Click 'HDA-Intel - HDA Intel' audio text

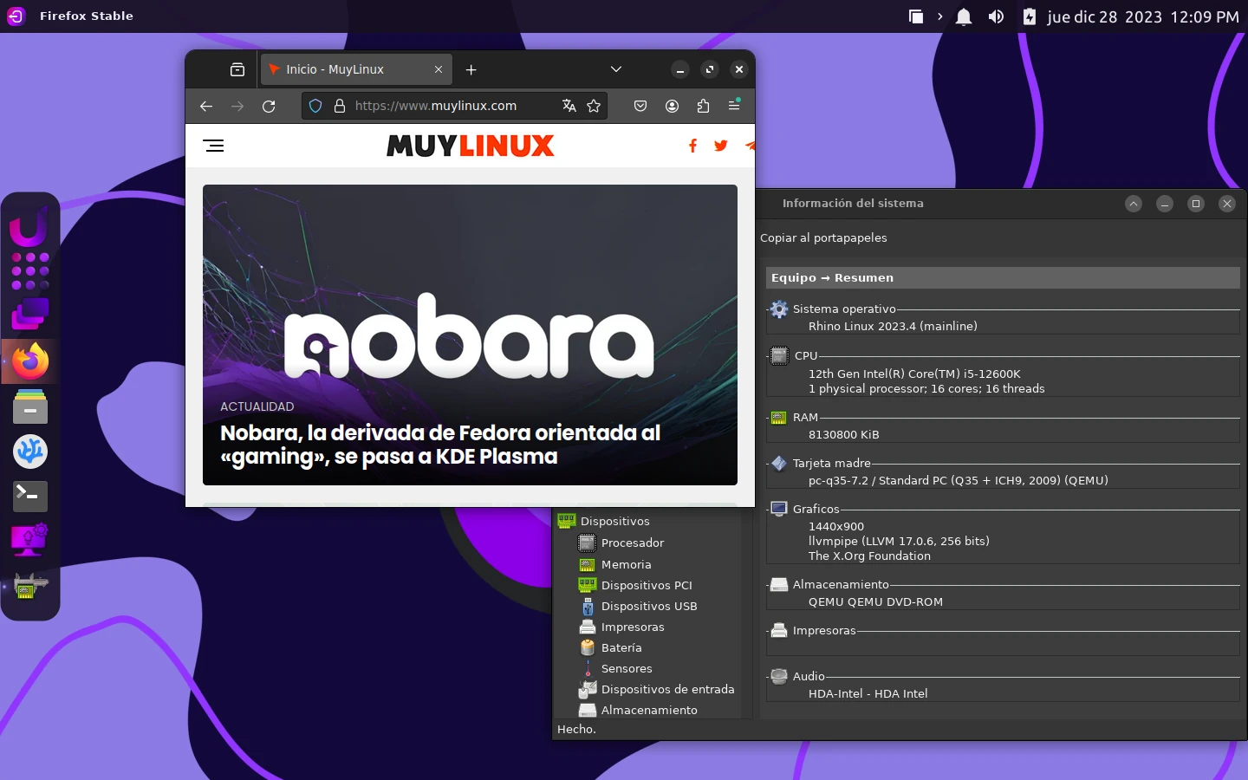pyautogui.click(x=868, y=693)
